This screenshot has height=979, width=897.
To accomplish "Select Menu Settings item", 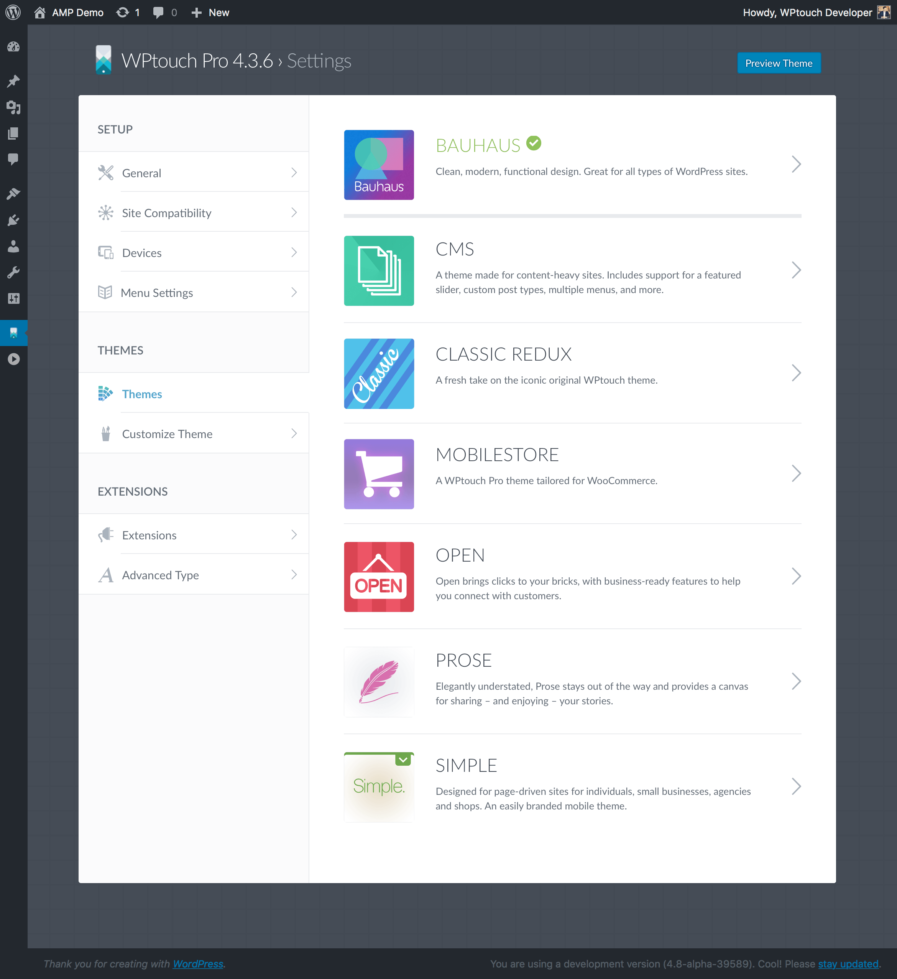I will coord(194,292).
